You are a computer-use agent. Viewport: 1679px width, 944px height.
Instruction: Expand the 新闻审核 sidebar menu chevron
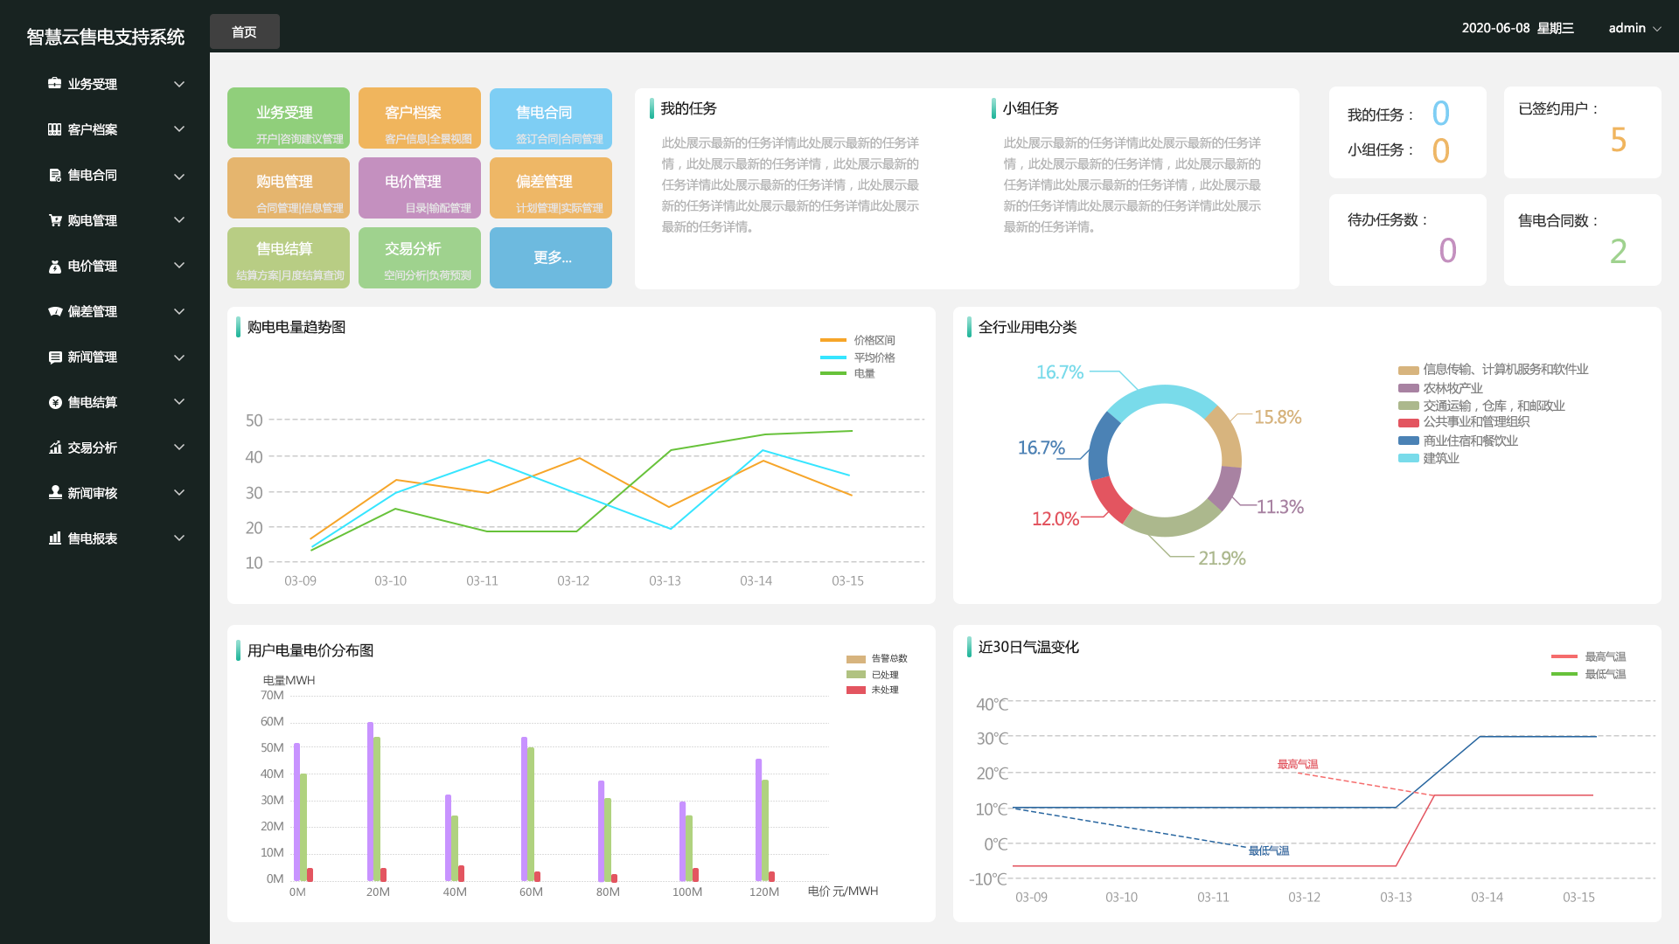(179, 493)
